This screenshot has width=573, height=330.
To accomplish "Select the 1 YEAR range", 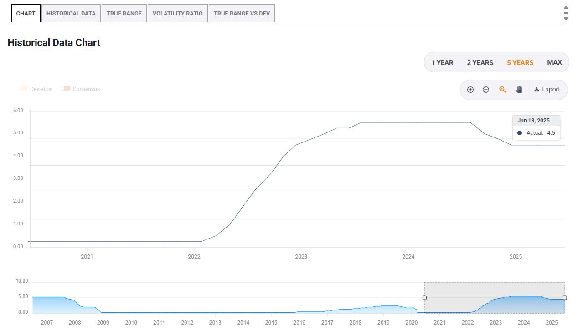I will (442, 62).
